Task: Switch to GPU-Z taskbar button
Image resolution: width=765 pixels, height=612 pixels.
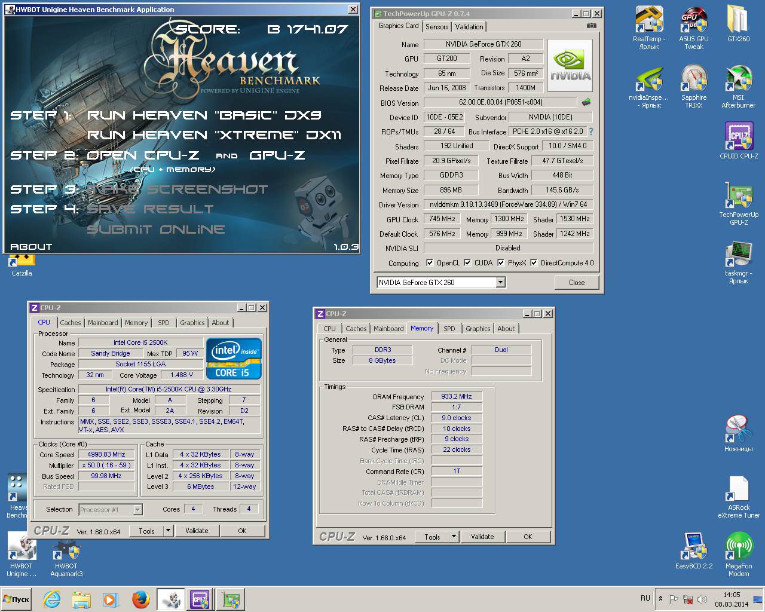Action: (231, 599)
